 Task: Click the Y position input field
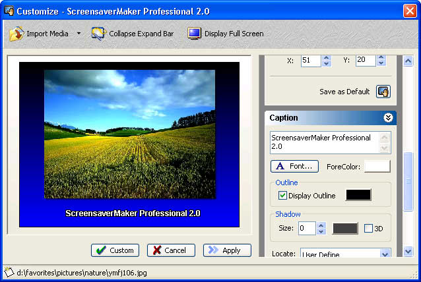[x=366, y=61]
